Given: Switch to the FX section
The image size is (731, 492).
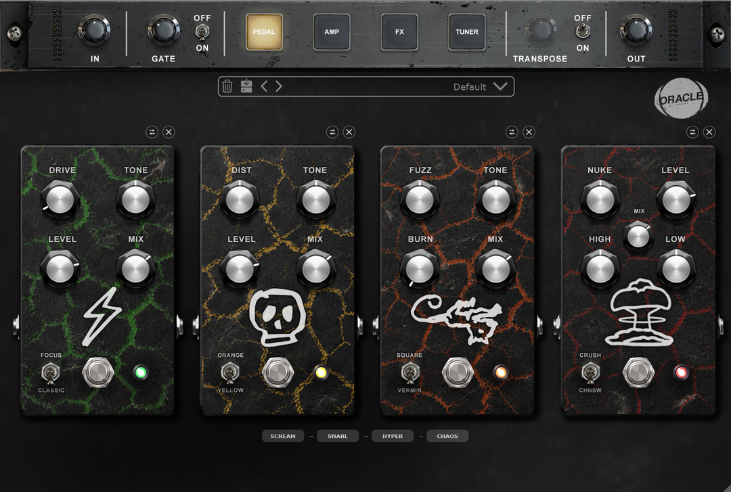Looking at the screenshot, I should [x=399, y=32].
